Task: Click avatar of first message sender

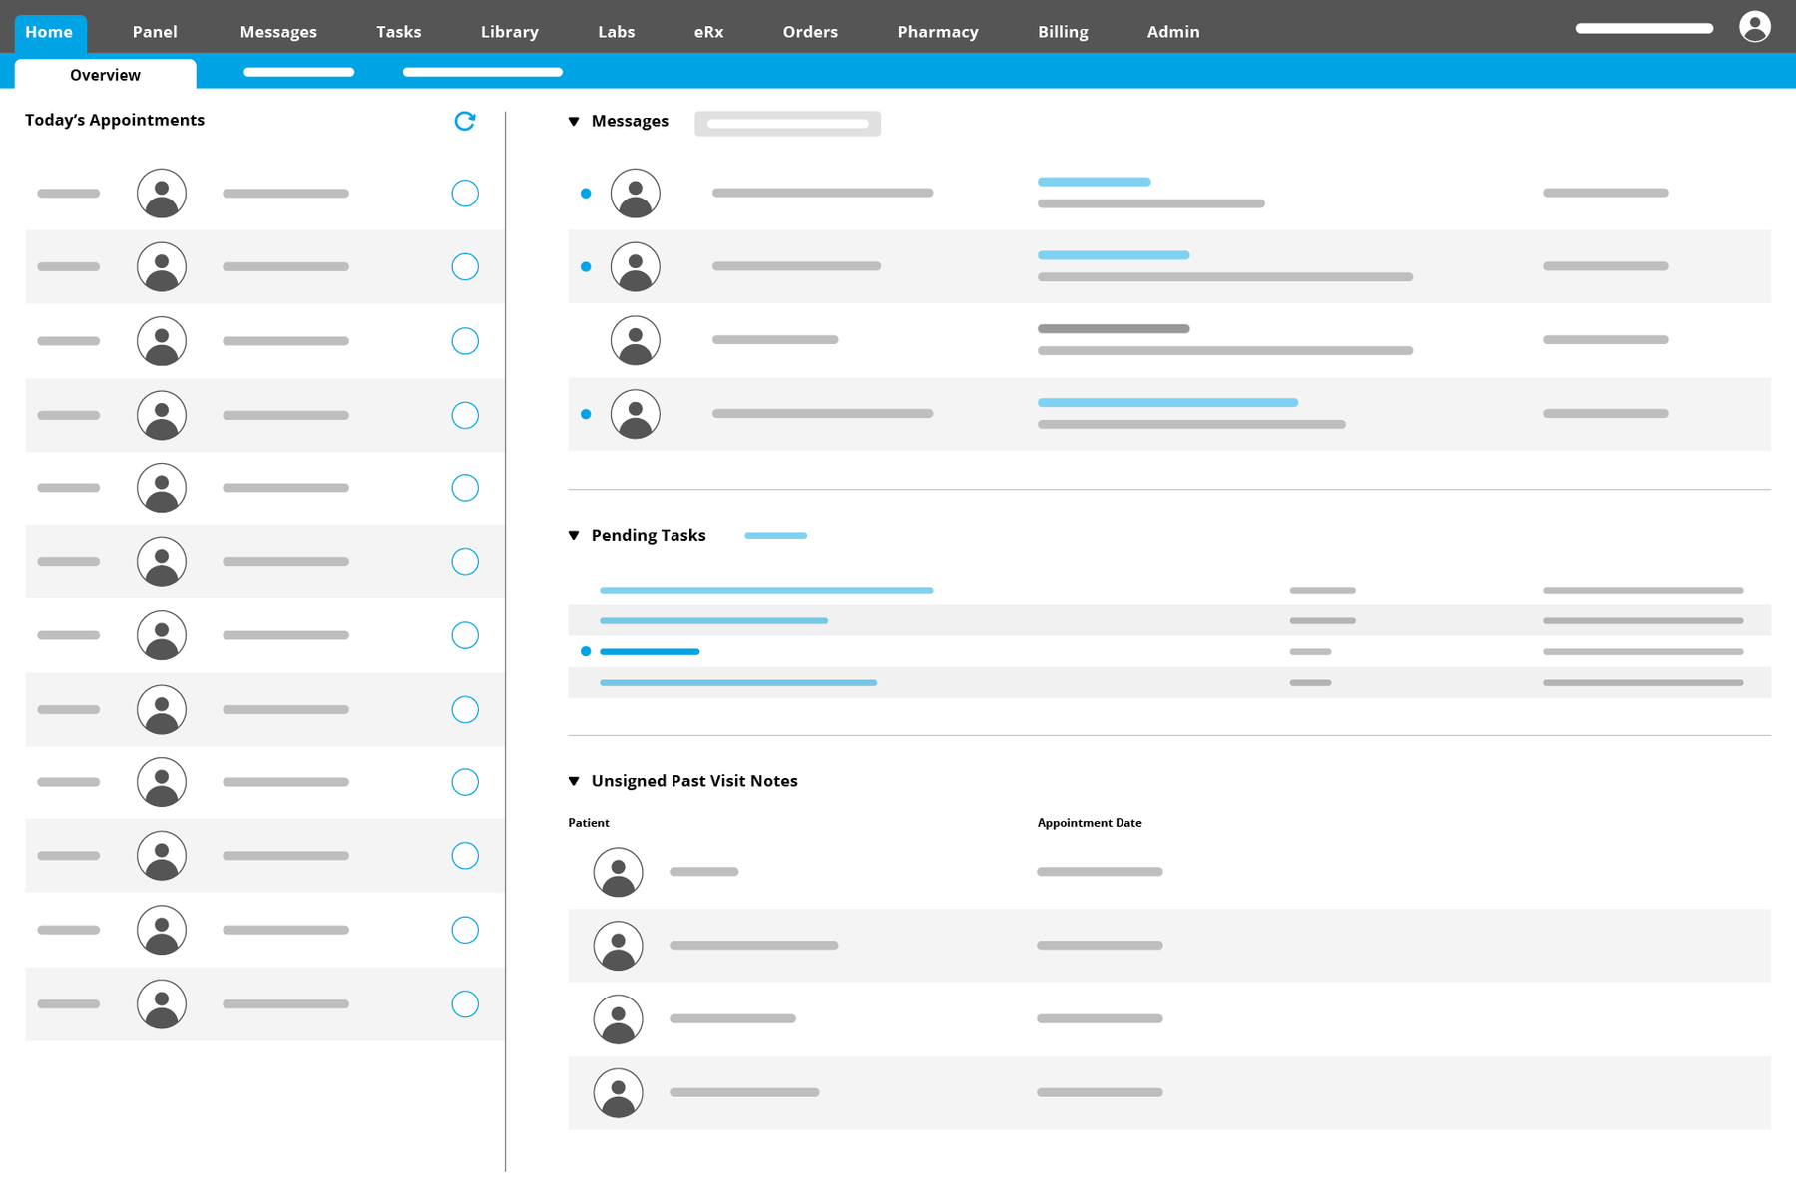Action: (x=636, y=194)
